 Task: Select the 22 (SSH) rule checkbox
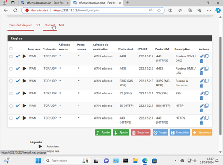pyautogui.click(x=11, y=94)
